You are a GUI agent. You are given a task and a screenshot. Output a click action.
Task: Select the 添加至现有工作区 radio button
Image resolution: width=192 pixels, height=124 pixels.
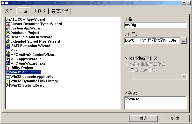pyautogui.click(x=126, y=64)
